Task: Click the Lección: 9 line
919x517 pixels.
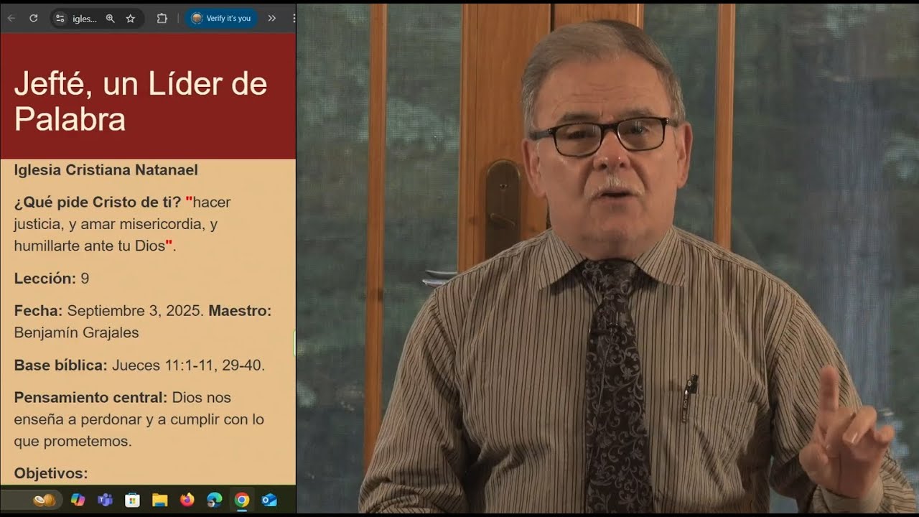Action: (52, 279)
